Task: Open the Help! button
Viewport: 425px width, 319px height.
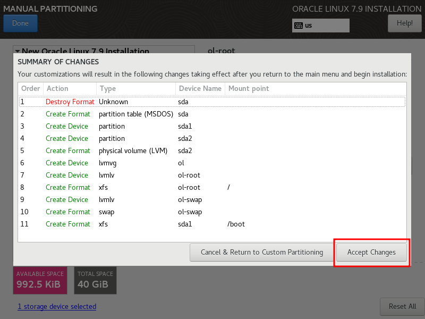Action: pyautogui.click(x=404, y=23)
